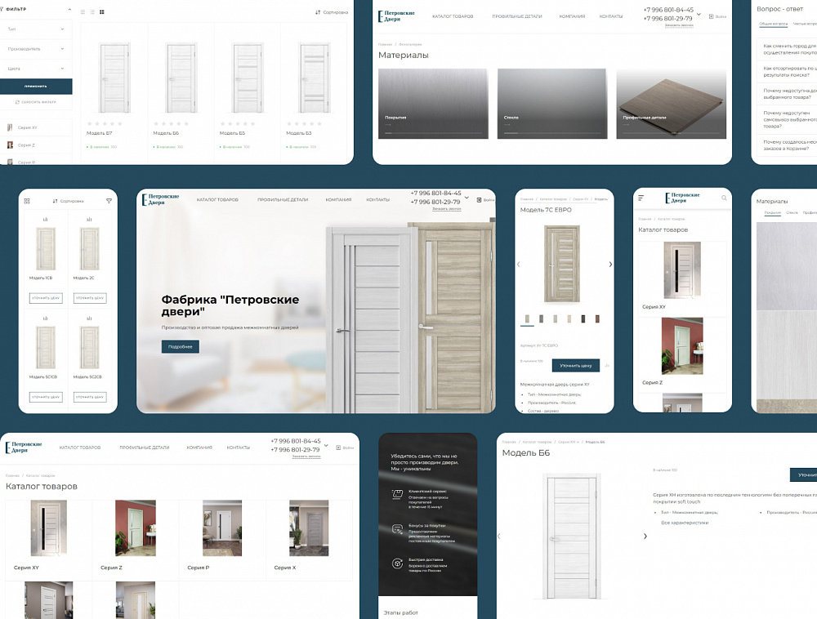This screenshot has height=619, width=817.
Task: Switch catalog to grid view icon
Action: point(100,12)
